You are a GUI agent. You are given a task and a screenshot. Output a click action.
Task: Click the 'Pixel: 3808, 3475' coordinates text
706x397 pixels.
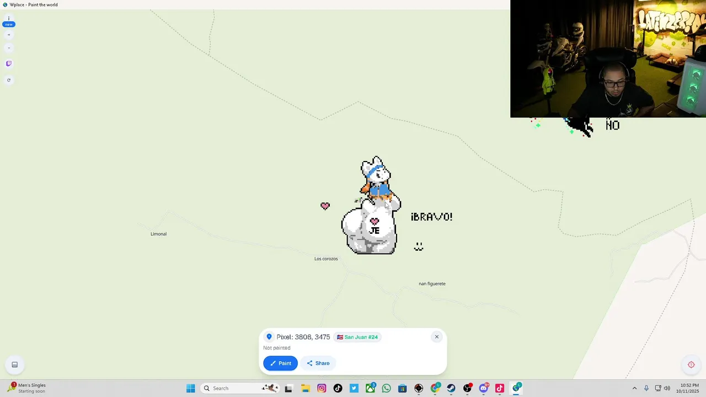(x=303, y=337)
